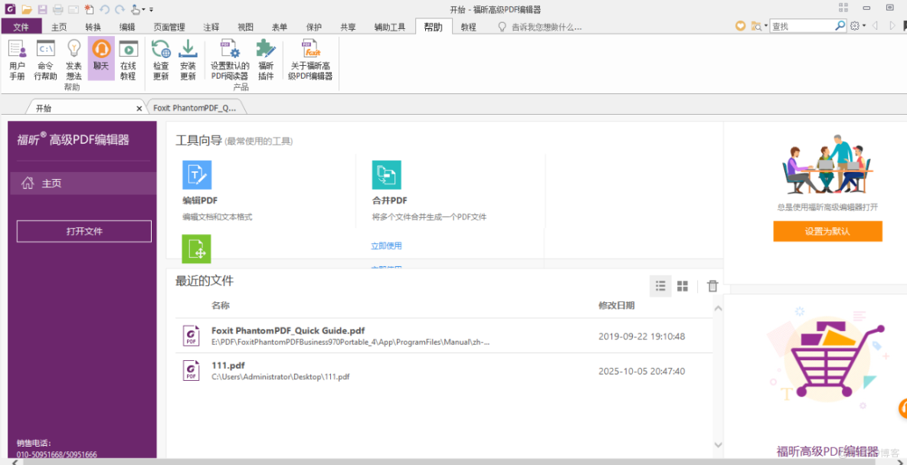Switch recent files to grid view
This screenshot has width=907, height=465.
[x=683, y=285]
